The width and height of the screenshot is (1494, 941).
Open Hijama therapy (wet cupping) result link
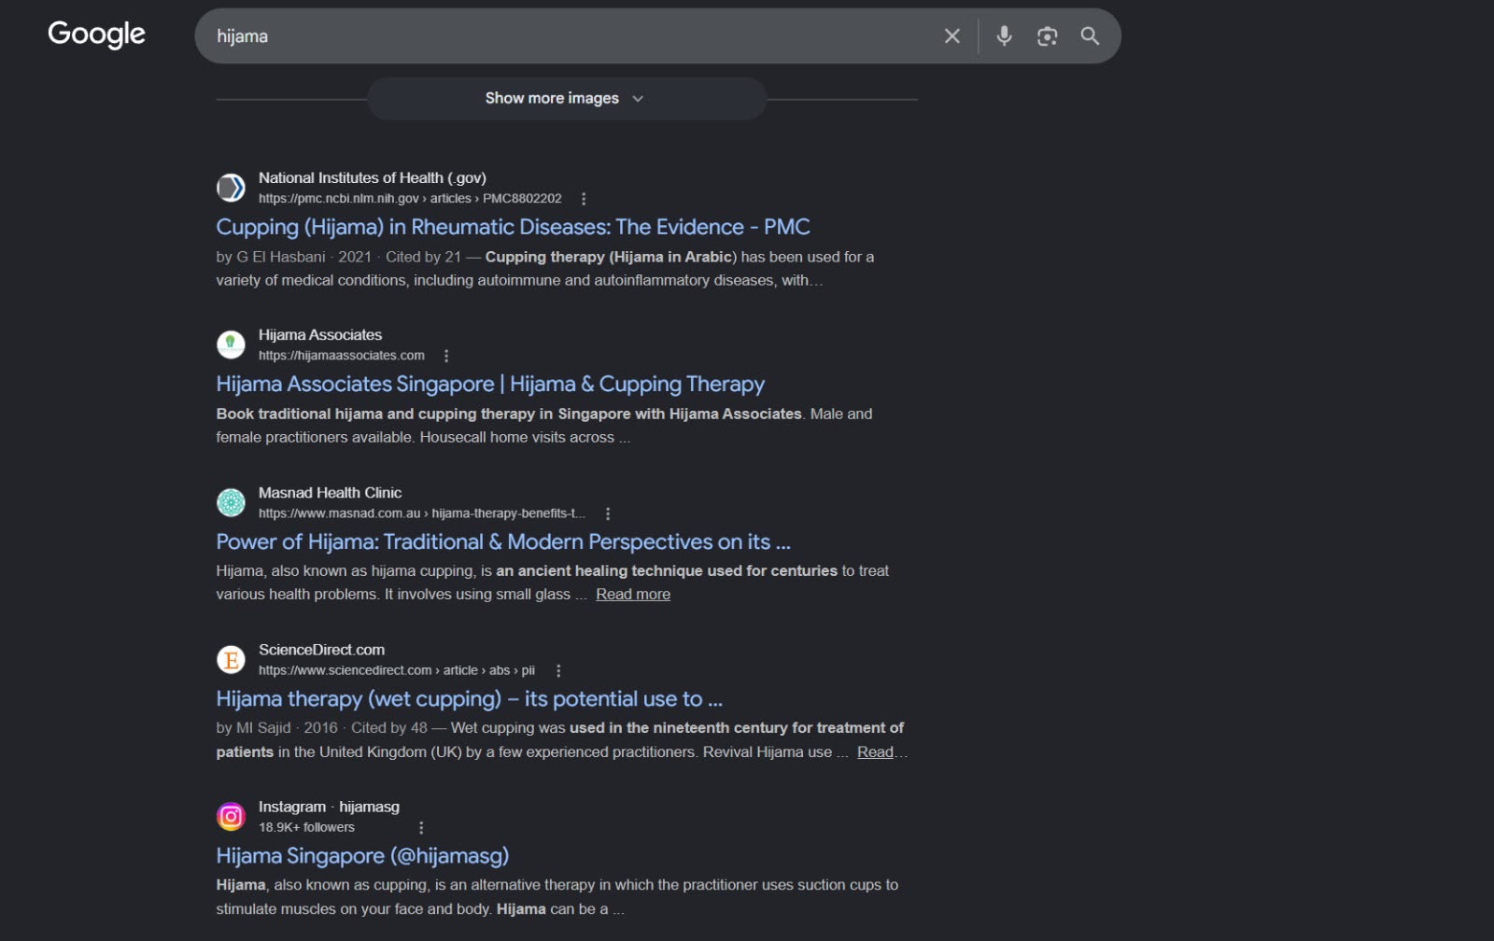[469, 698]
